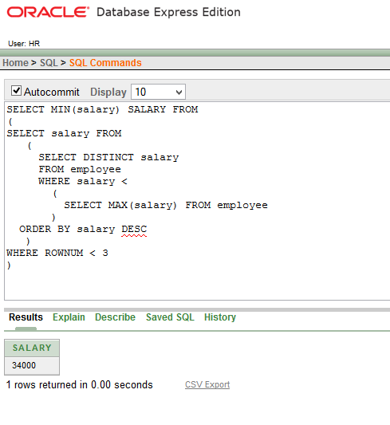Click the 'FROM employee' line
Screen dimensions: 390x425
(x=80, y=169)
